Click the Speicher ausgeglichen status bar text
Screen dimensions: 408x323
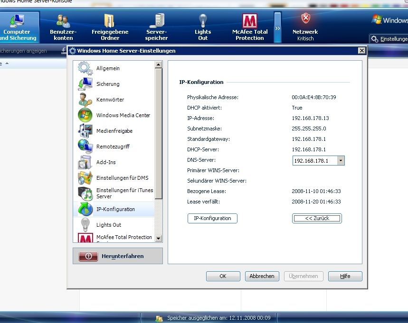[219, 318]
